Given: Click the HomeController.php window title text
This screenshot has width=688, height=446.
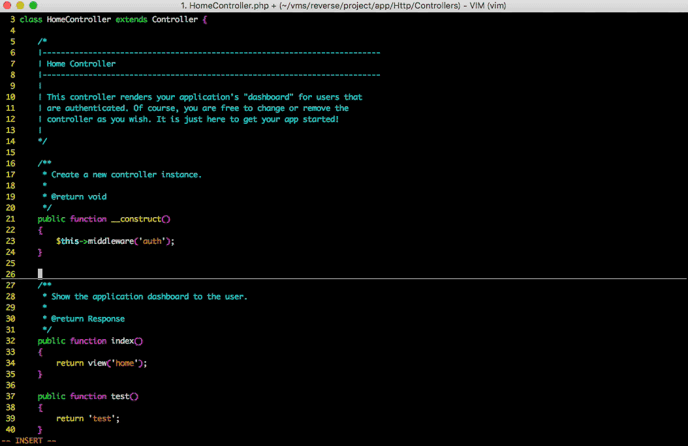Looking at the screenshot, I should (x=342, y=6).
